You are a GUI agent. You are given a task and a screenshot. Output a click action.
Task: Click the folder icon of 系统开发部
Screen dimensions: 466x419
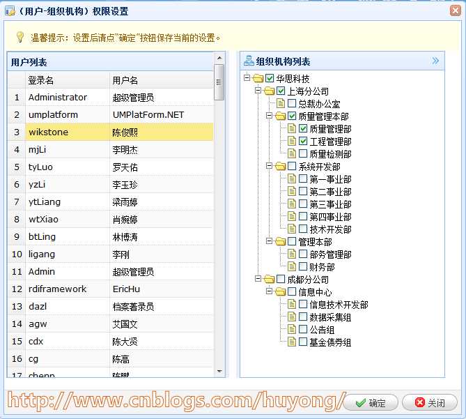tap(281, 166)
